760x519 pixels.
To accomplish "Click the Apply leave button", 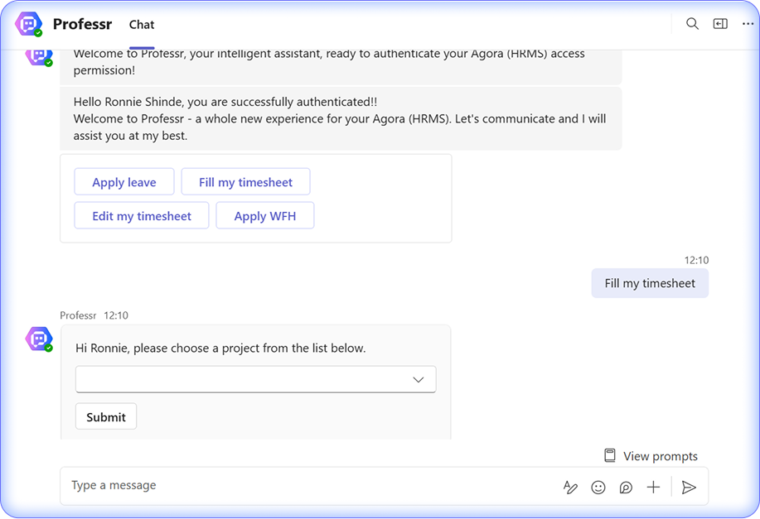I will tap(124, 182).
